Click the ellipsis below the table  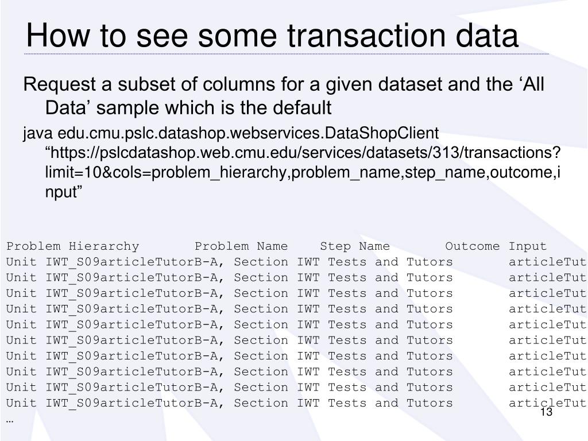pos(10,421)
